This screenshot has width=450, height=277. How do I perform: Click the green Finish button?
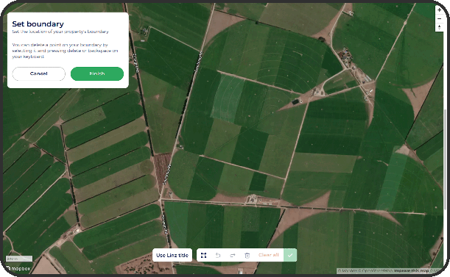(x=97, y=73)
